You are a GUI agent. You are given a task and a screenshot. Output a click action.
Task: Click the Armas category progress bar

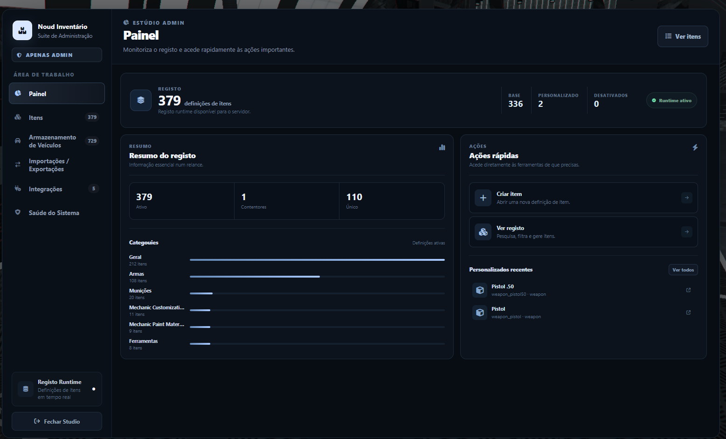[x=317, y=277]
